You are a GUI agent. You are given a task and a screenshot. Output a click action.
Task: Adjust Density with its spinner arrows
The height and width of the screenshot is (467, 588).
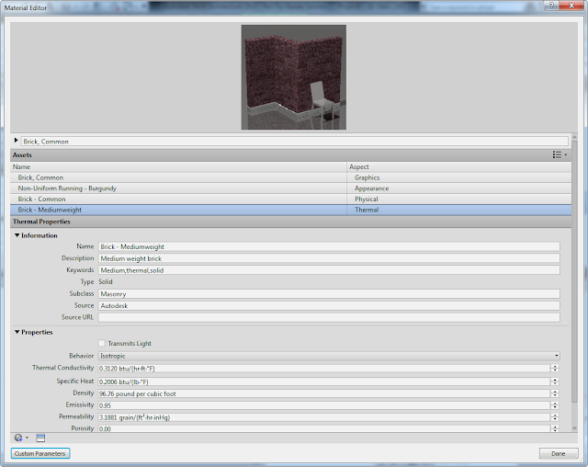pos(555,393)
